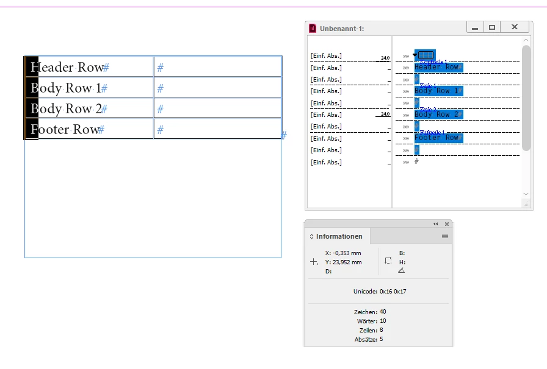The width and height of the screenshot is (547, 369).
Task: Click the empty cell right of Footer Row
Action: 218,128
